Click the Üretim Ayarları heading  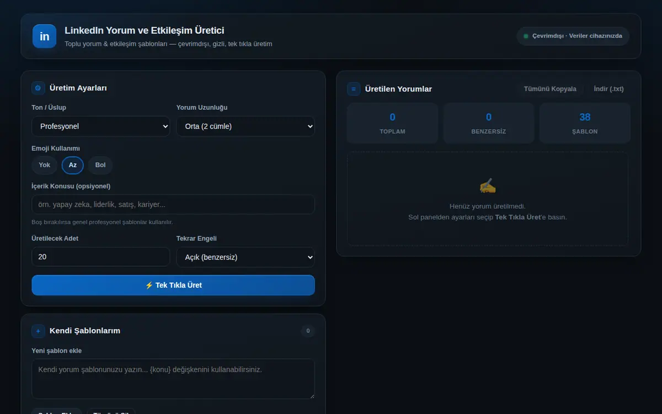pos(78,88)
